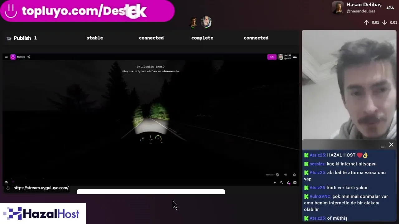Screen dimensions: 399x224
Task: Open the first participant avatar in the center strip
Action: (193, 22)
